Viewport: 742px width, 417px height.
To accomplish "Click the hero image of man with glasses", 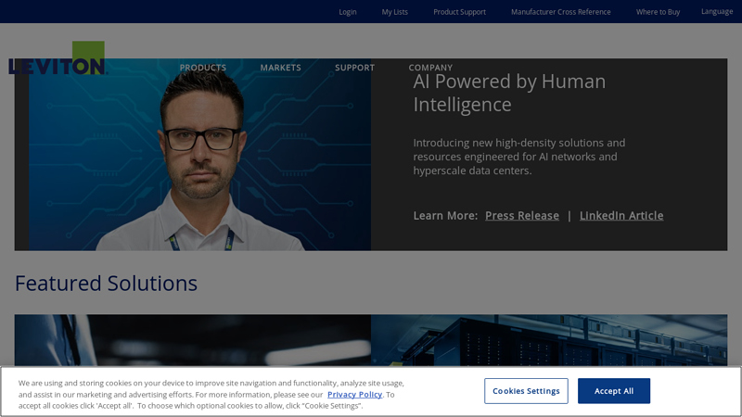I will pyautogui.click(x=199, y=158).
